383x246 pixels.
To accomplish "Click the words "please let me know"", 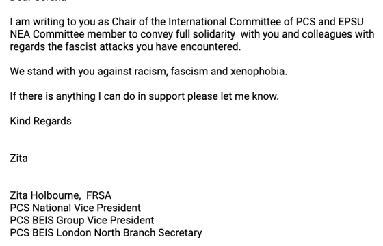I will click(232, 96).
